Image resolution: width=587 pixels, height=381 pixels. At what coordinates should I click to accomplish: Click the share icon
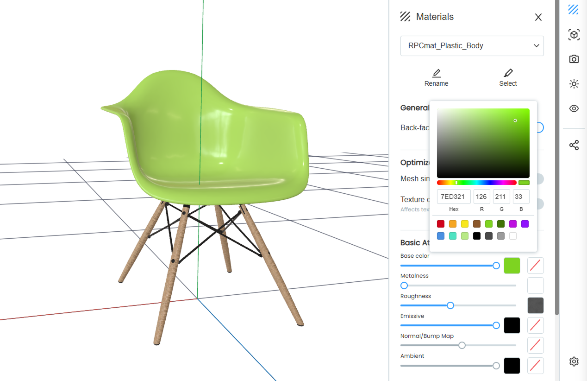(574, 145)
